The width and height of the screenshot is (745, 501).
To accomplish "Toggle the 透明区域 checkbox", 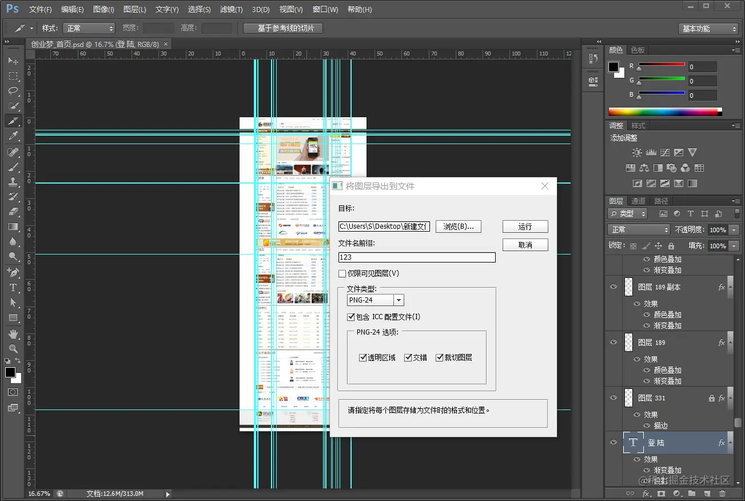I will click(x=362, y=357).
